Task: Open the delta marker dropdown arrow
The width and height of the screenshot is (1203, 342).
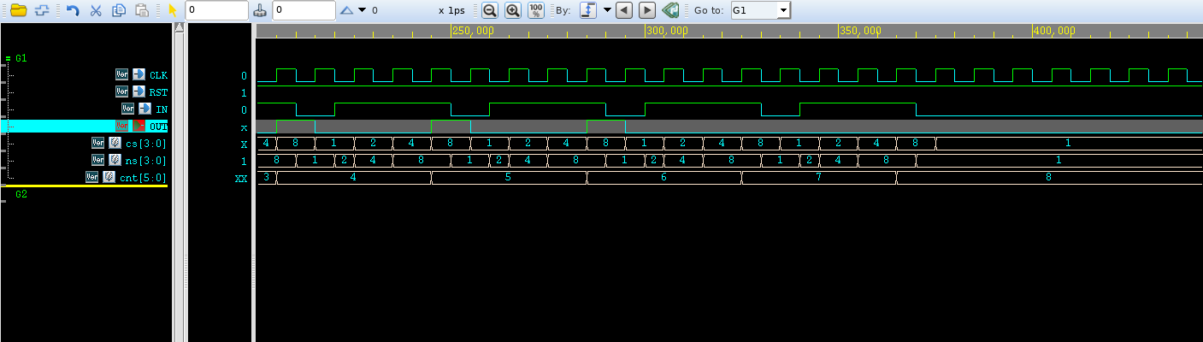Action: [363, 10]
